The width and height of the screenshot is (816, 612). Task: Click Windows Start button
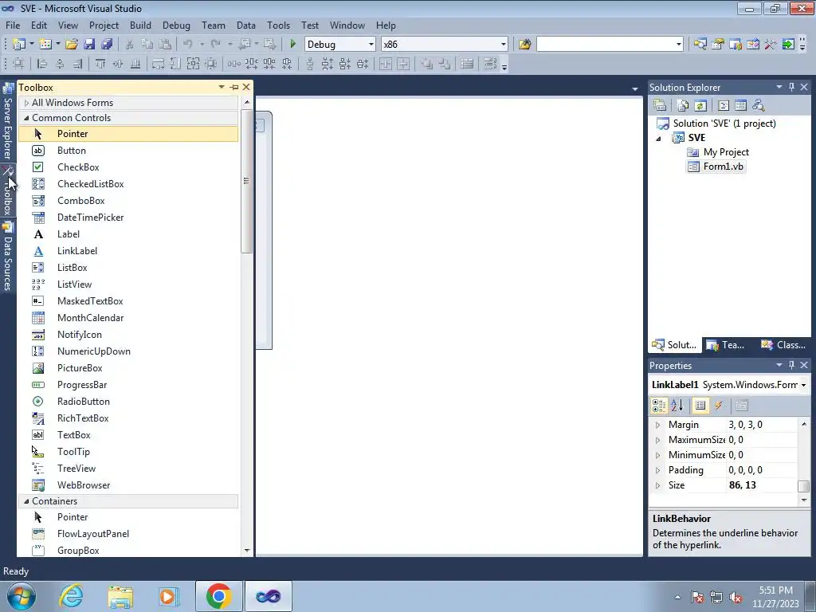[x=22, y=596]
